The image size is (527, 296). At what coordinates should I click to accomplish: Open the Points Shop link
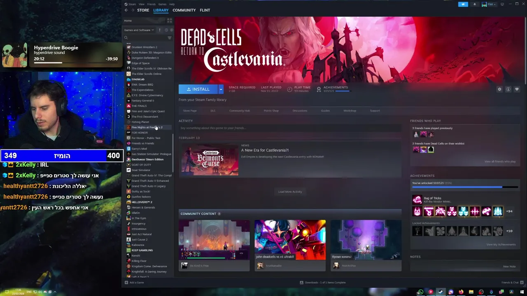tap(271, 111)
